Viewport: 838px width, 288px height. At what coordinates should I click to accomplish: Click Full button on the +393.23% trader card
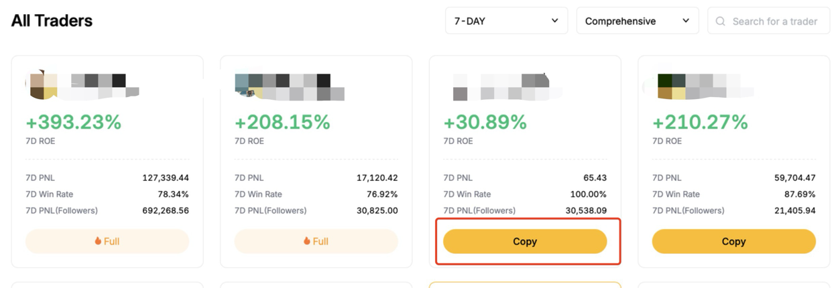(x=107, y=241)
